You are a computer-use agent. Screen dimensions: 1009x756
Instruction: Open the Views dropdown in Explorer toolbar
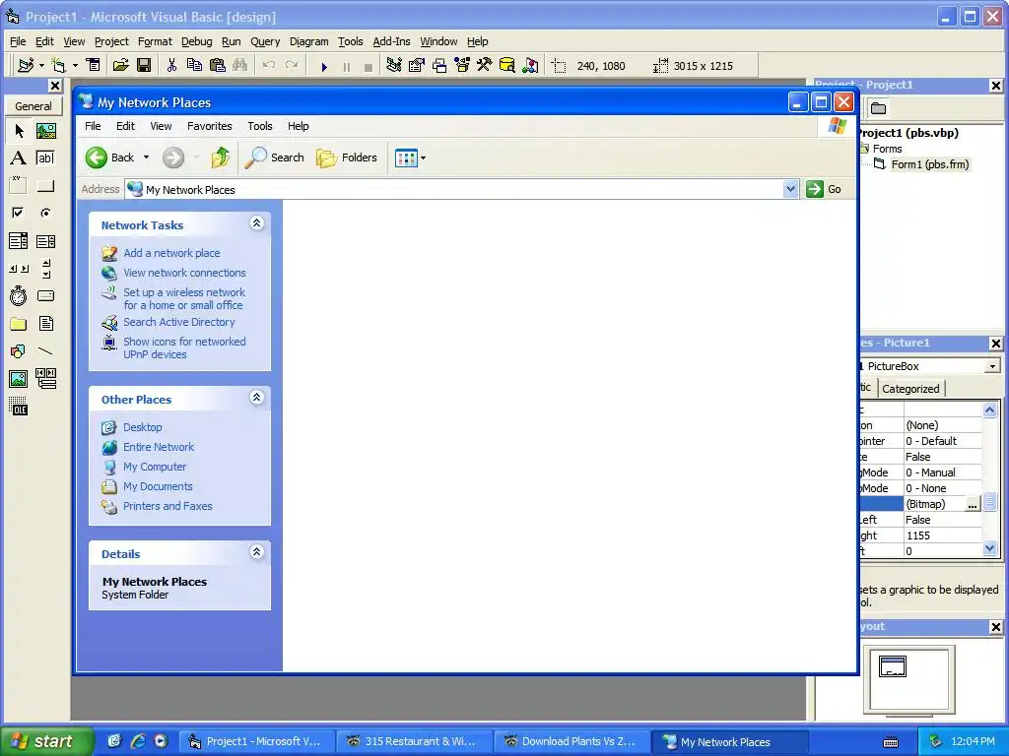pos(423,157)
